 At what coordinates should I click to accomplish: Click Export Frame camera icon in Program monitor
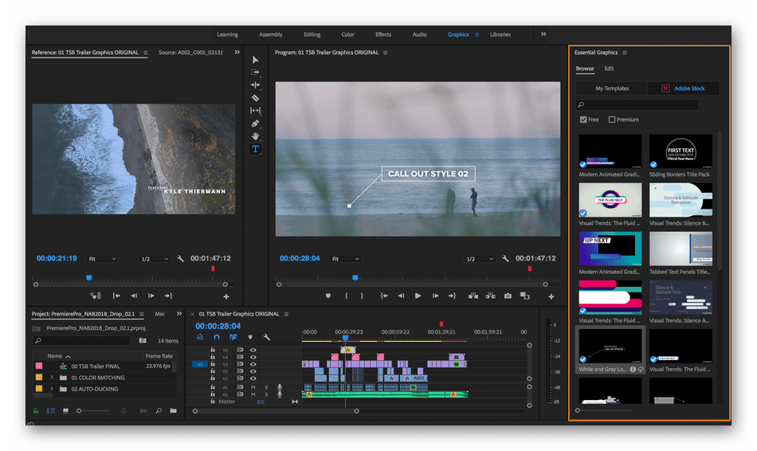[x=508, y=296]
